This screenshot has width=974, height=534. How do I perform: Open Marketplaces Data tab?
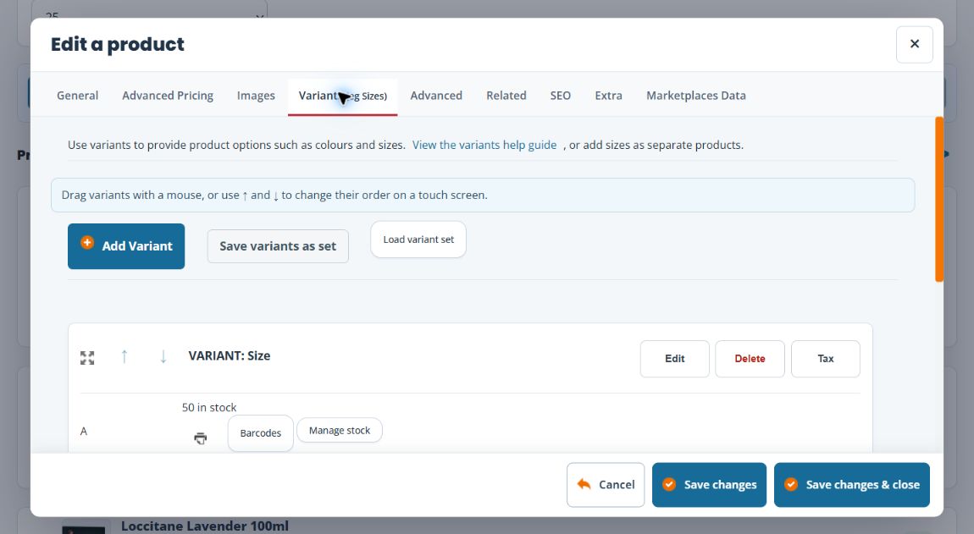(x=695, y=96)
